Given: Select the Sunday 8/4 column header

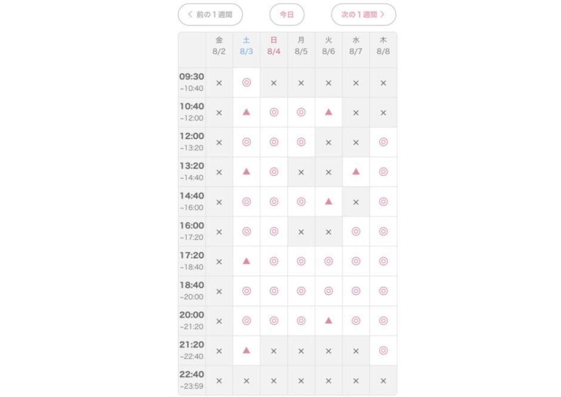Looking at the screenshot, I should tap(274, 46).
